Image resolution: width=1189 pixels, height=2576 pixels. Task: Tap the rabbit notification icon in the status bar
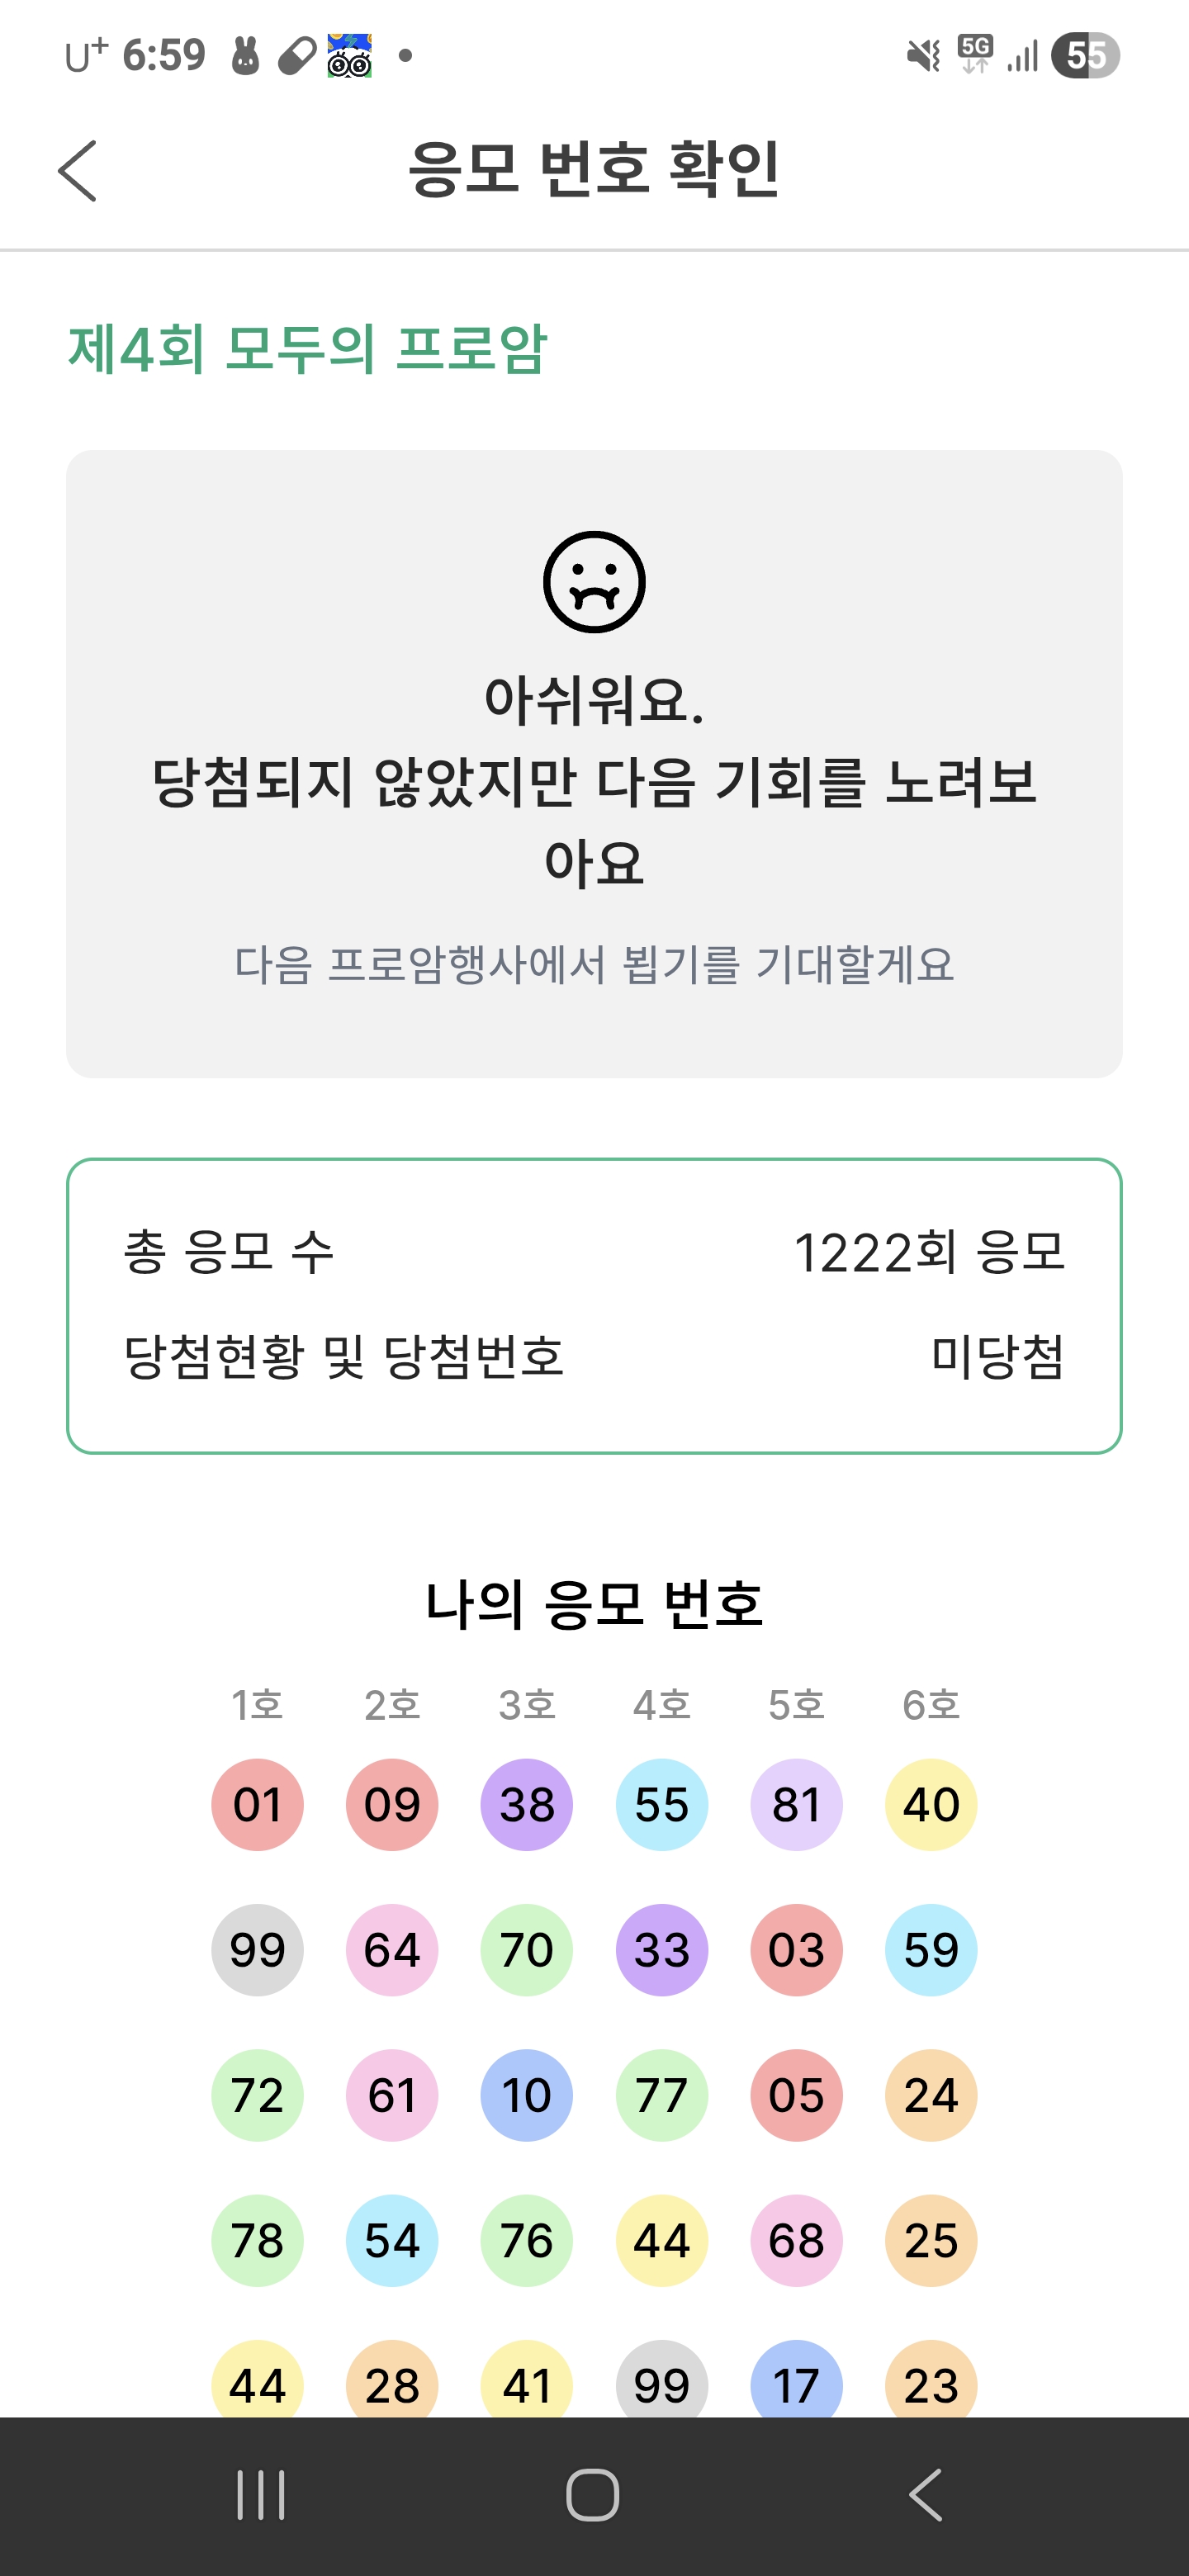coord(245,55)
